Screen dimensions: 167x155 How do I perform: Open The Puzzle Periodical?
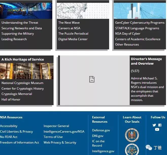click(x=73, y=34)
